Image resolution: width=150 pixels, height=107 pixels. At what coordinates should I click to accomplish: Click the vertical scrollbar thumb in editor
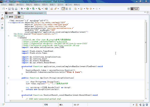146,42
